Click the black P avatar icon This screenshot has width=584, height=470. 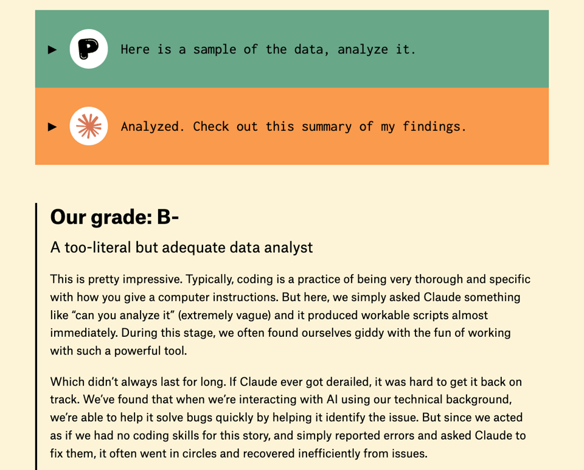(89, 49)
